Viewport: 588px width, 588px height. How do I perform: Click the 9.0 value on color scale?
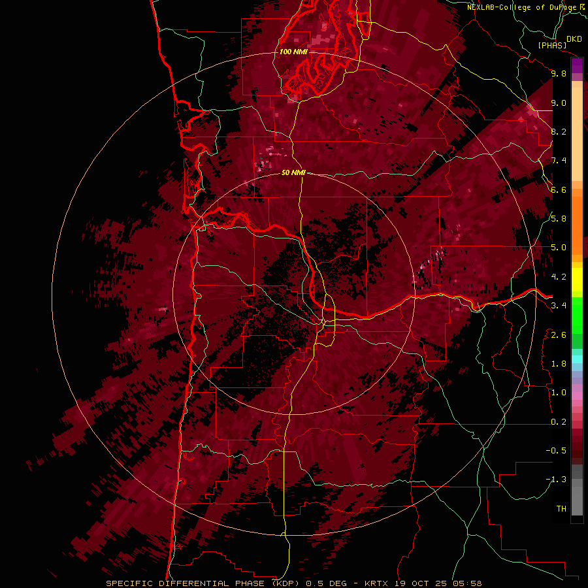pos(559,103)
